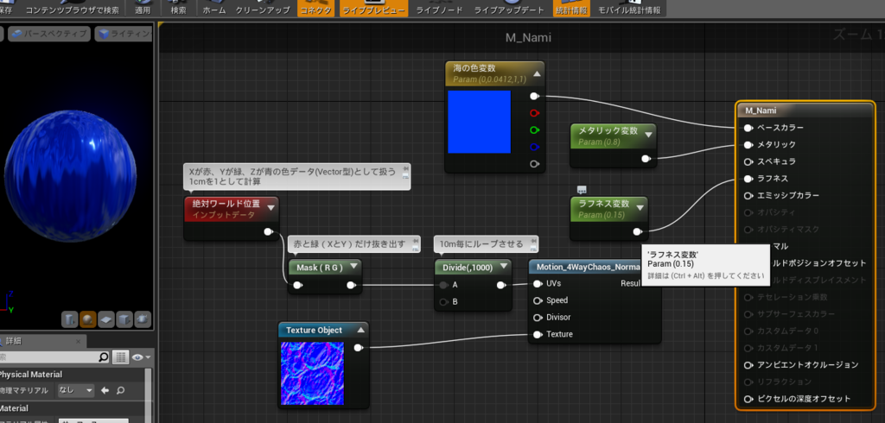Close the 詳細 tab with its X

point(76,341)
